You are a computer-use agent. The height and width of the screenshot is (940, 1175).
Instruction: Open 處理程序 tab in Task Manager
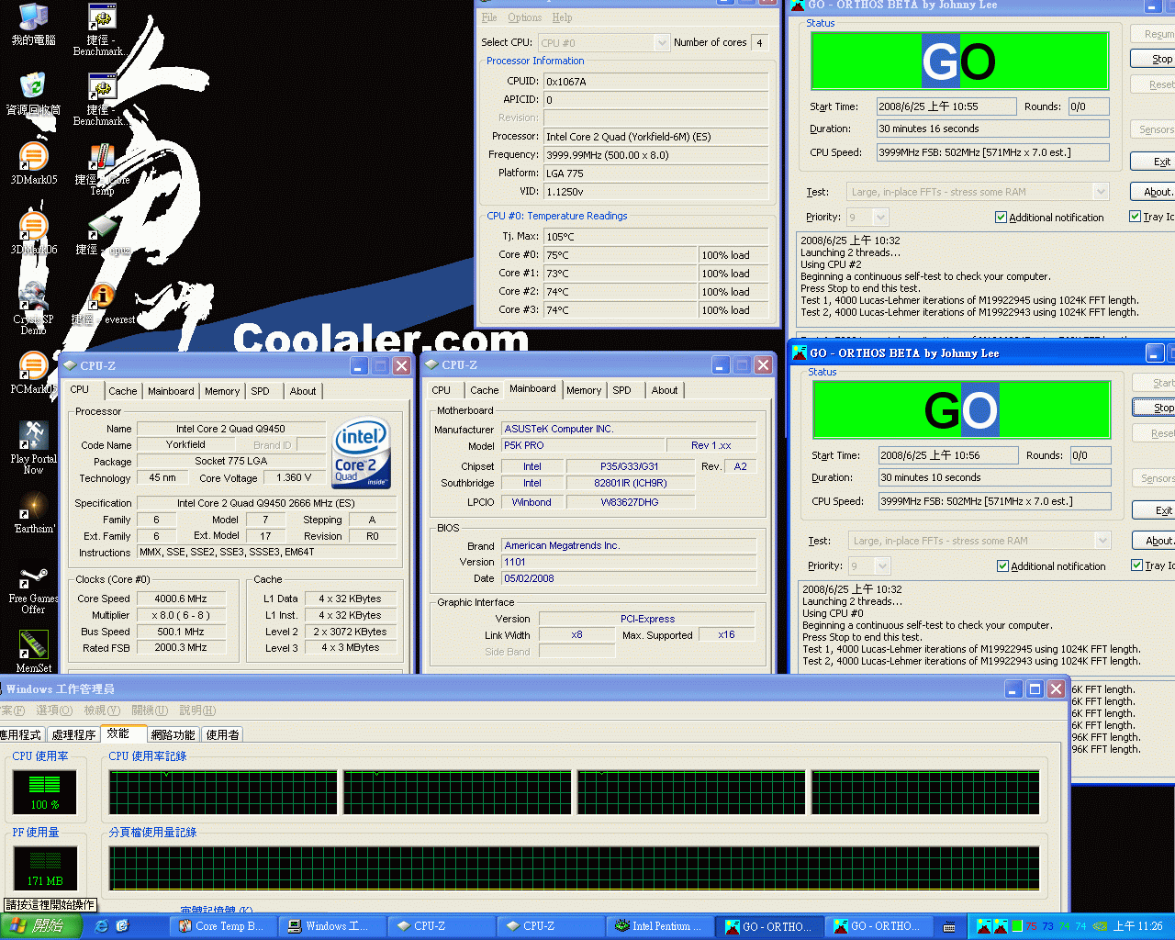[73, 735]
